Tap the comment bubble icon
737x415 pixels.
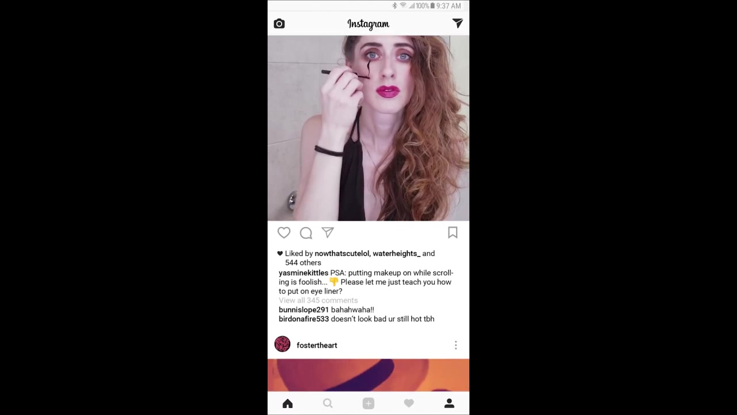click(x=306, y=233)
